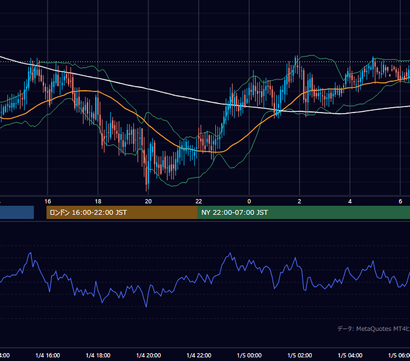Click the '6' hour label on chart axis

[400, 202]
